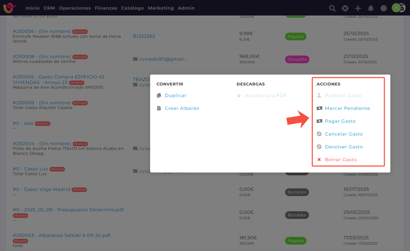Click the Devuelto status badge
Viewport: 410px width, 251px height.
point(297,59)
